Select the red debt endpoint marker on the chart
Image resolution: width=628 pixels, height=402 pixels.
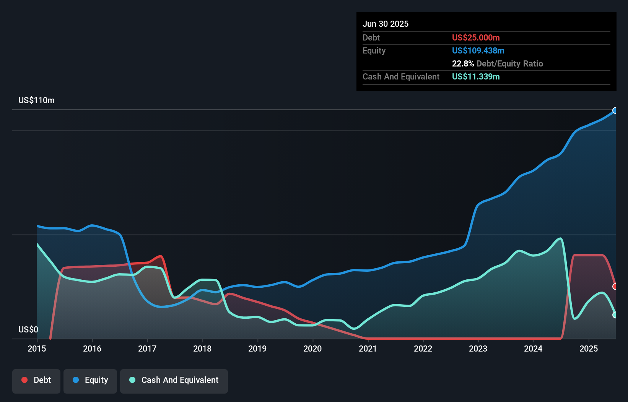point(614,286)
